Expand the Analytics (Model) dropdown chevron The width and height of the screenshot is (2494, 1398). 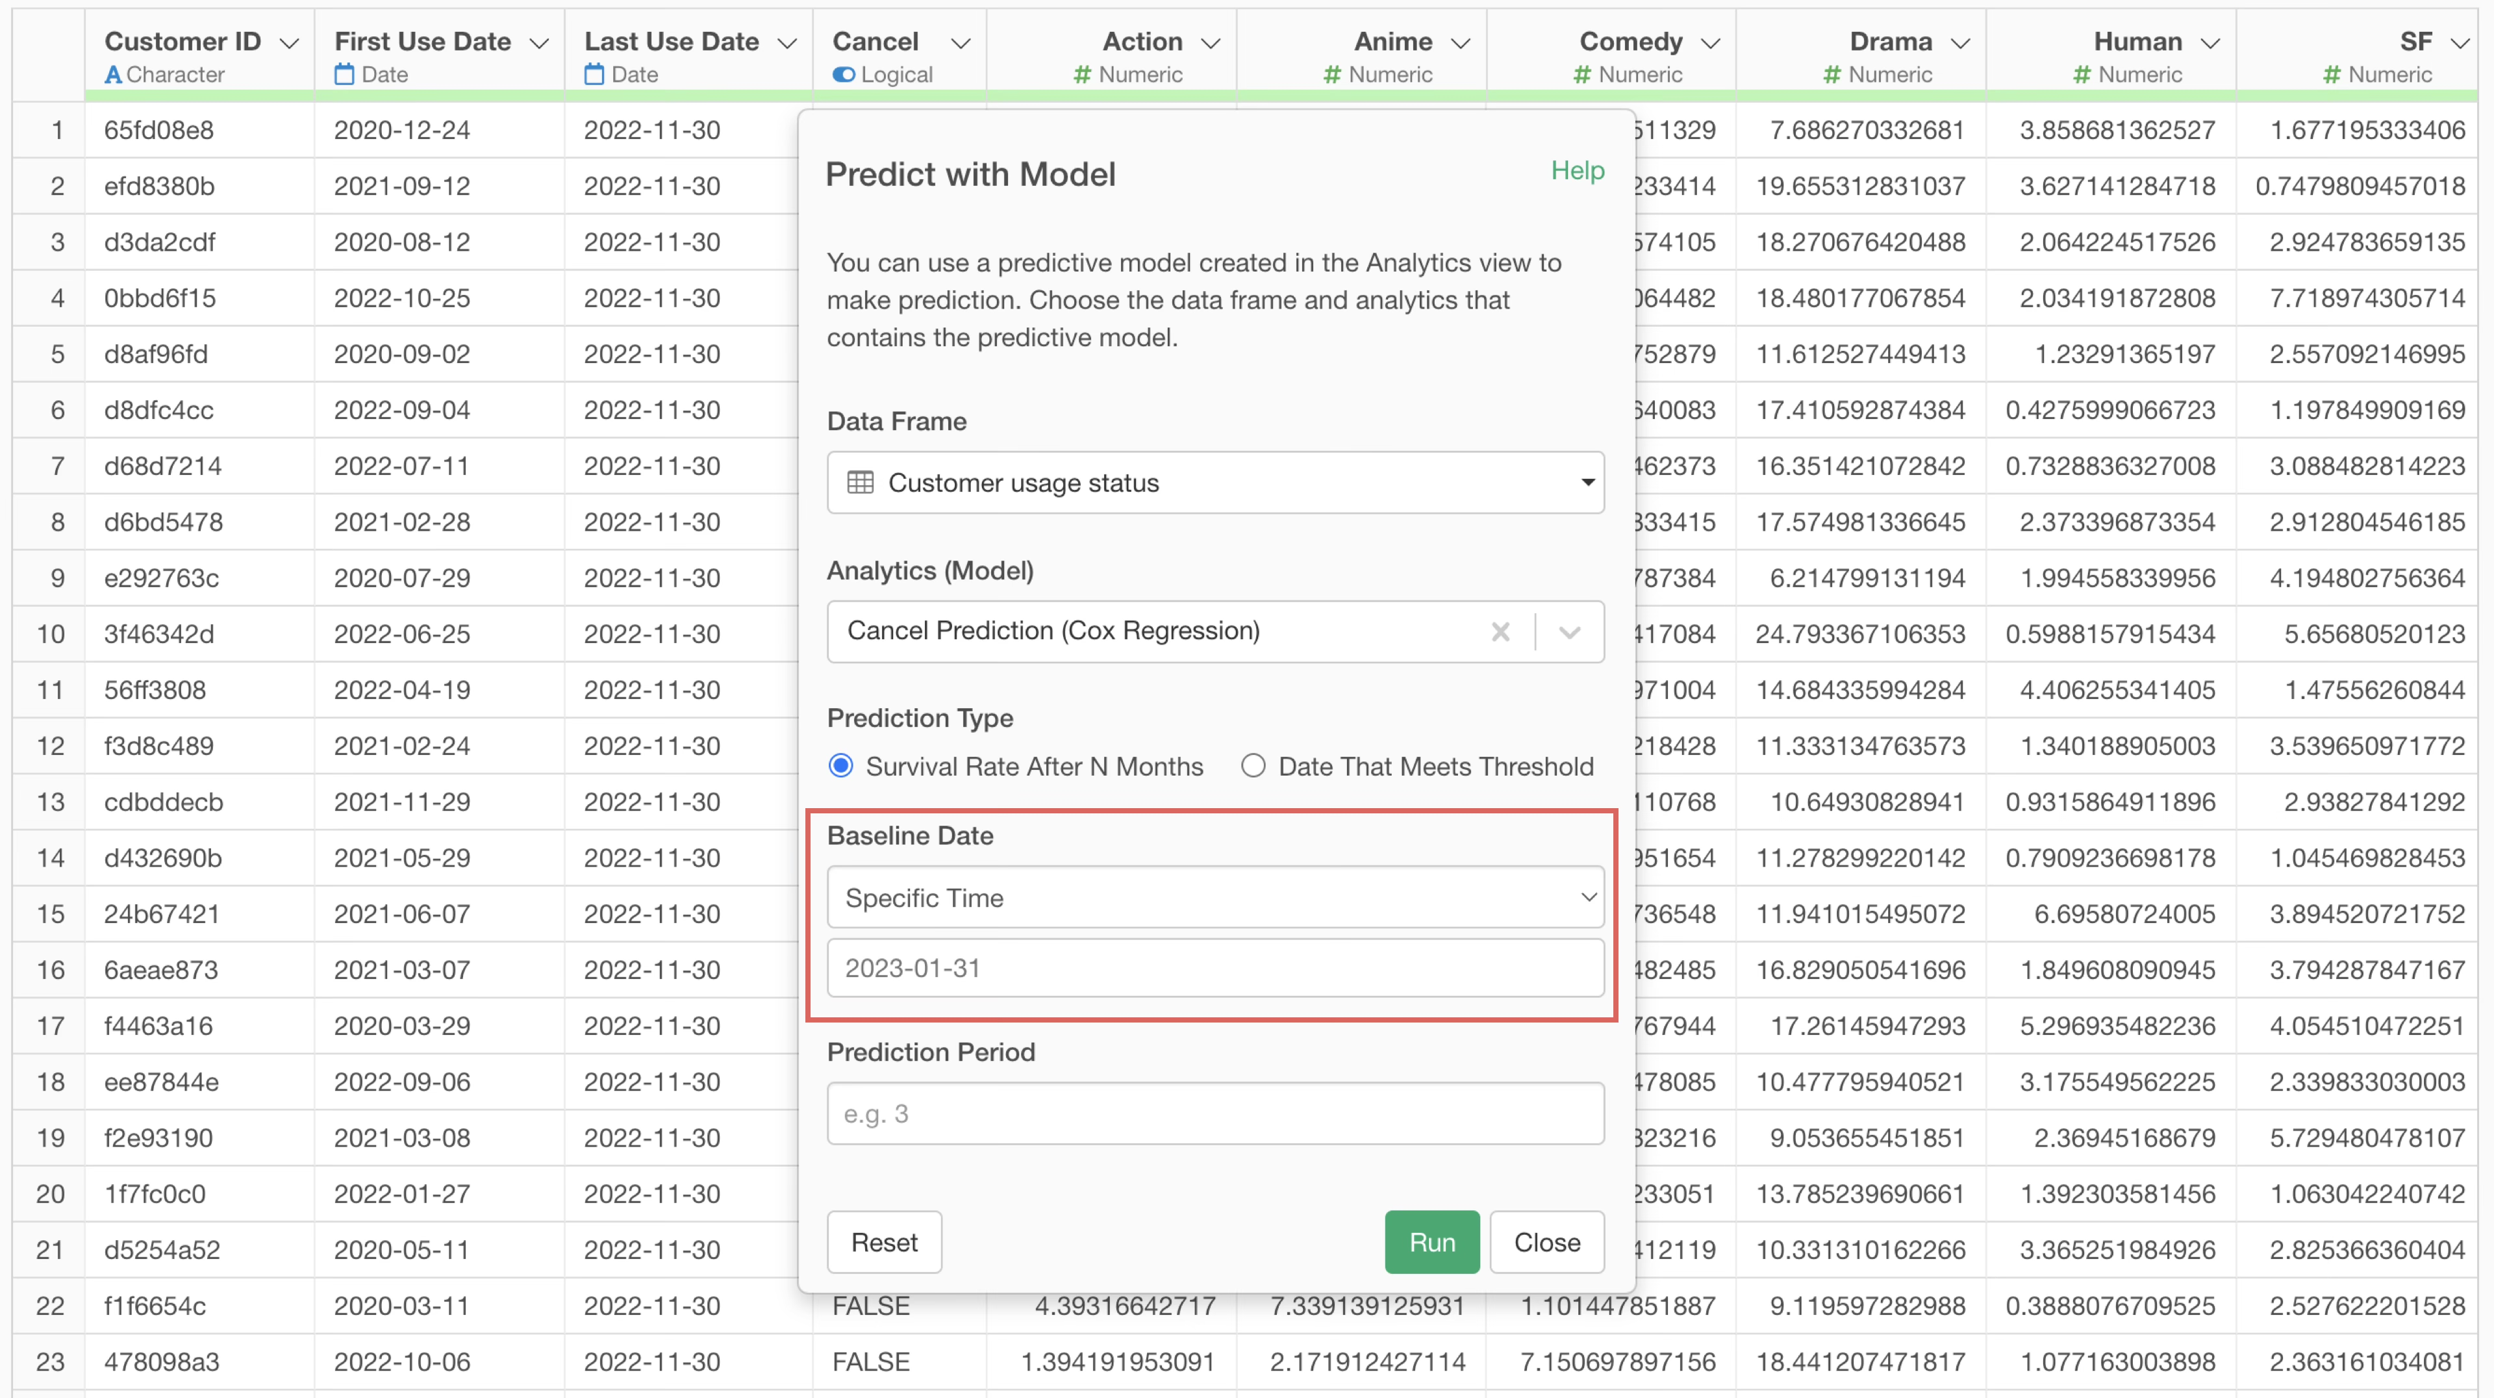coord(1569,632)
